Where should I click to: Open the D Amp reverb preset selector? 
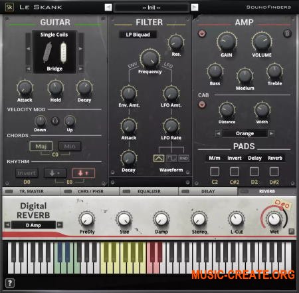pyautogui.click(x=33, y=225)
